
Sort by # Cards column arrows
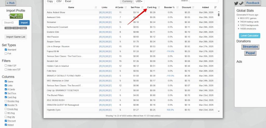126,8
